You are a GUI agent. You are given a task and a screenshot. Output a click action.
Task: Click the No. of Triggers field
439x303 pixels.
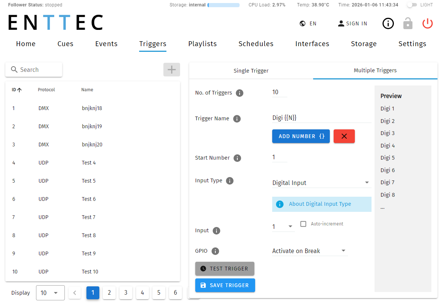point(280,92)
